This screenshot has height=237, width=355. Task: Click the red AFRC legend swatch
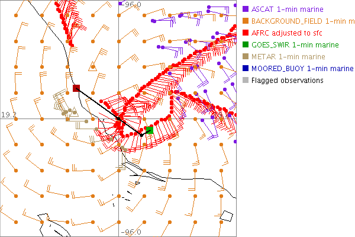point(245,33)
